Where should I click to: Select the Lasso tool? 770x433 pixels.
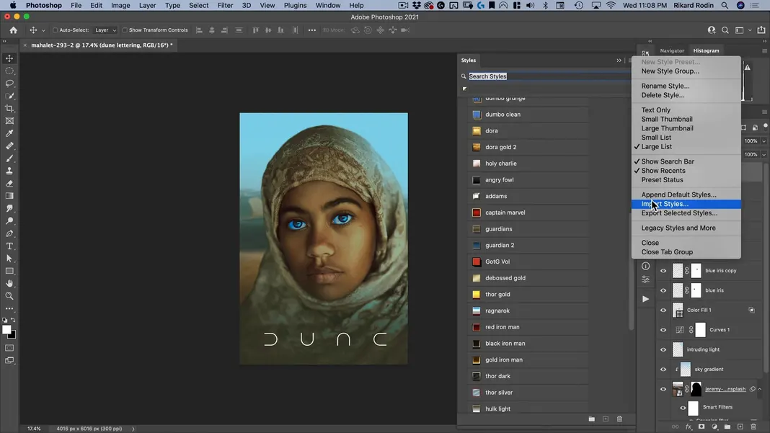click(x=9, y=84)
